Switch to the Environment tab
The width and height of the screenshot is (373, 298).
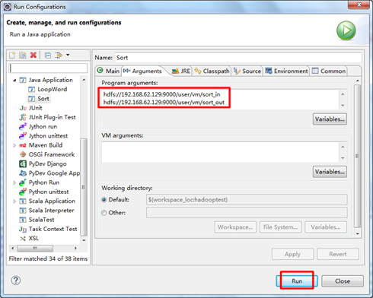286,71
